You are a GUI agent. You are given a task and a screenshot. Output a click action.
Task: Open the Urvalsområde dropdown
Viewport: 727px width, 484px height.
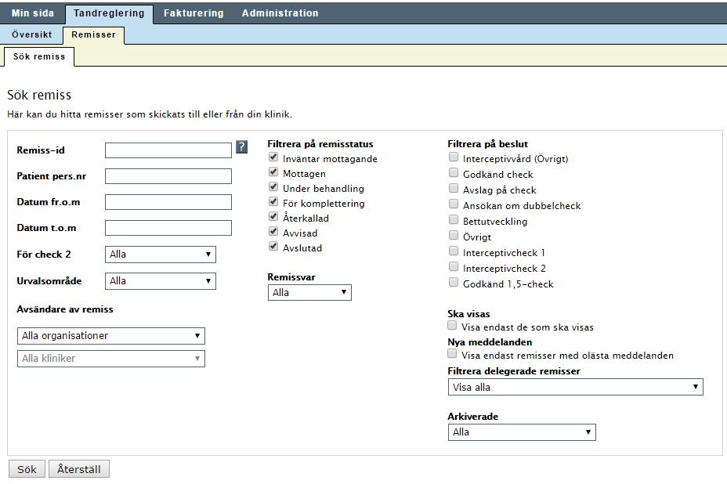[x=161, y=281]
